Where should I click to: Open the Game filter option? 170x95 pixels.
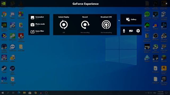pyautogui.click(x=37, y=32)
